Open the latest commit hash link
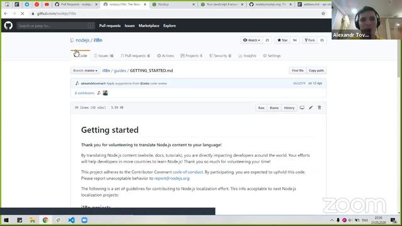The image size is (402, 226). pyautogui.click(x=299, y=83)
